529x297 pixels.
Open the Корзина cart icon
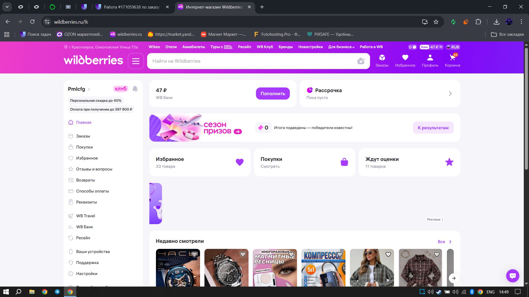pos(452,58)
